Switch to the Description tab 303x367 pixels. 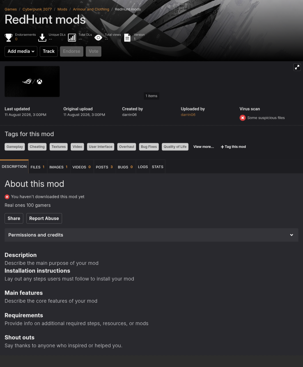(14, 167)
